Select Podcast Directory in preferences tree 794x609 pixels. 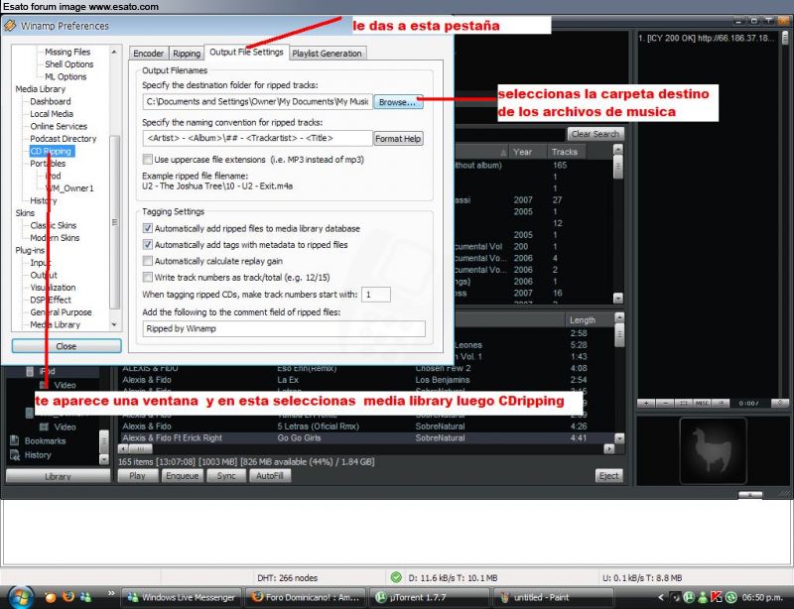63,138
